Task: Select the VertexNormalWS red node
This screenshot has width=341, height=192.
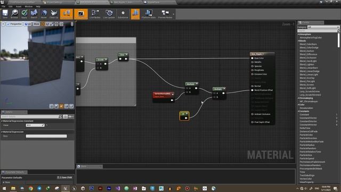Action: pyautogui.click(x=164, y=97)
